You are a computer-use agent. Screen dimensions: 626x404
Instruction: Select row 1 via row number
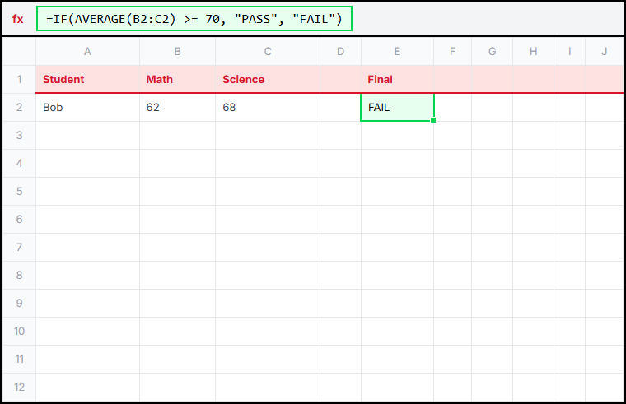pos(19,80)
